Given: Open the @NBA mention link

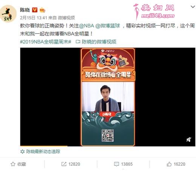Looking at the screenshot, I should pos(86,26).
